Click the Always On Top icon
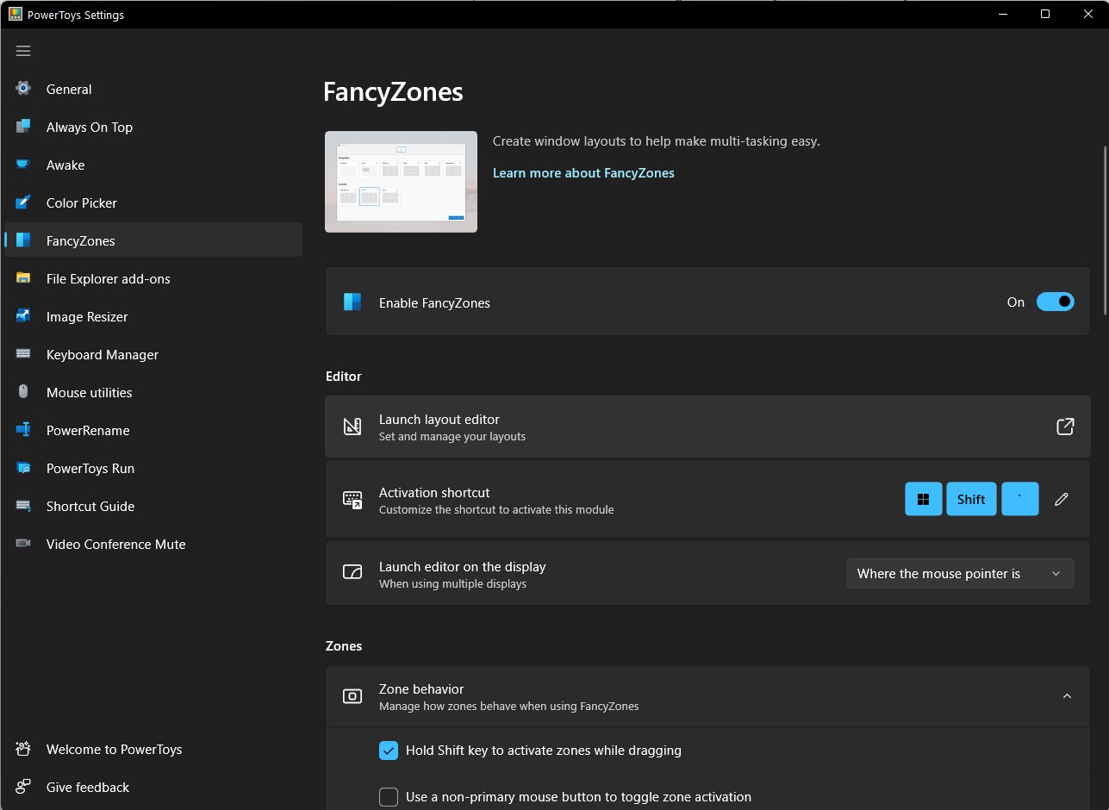Image resolution: width=1109 pixels, height=810 pixels. (23, 127)
